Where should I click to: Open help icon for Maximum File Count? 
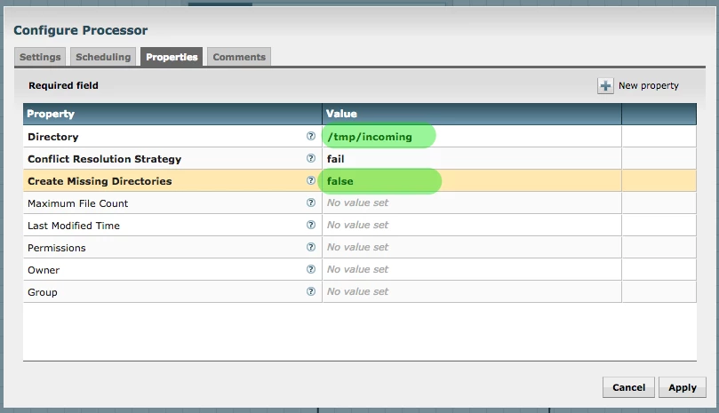311,203
